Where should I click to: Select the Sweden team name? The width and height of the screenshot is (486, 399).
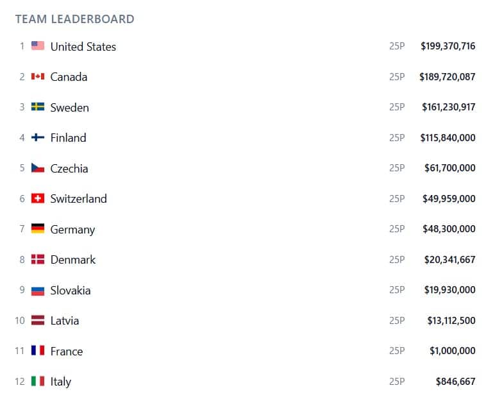[69, 107]
